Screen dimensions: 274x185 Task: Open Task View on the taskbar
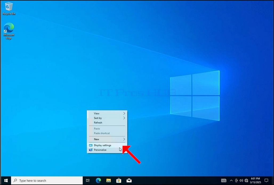pos(88,180)
